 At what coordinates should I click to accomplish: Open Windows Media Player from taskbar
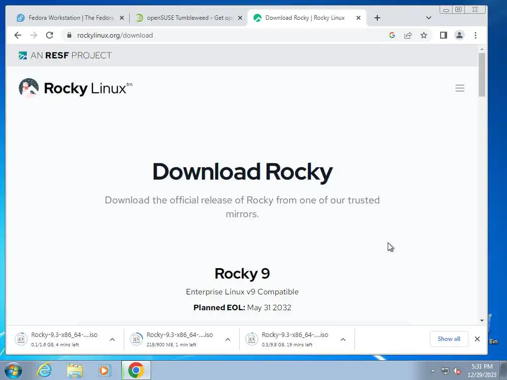point(104,370)
